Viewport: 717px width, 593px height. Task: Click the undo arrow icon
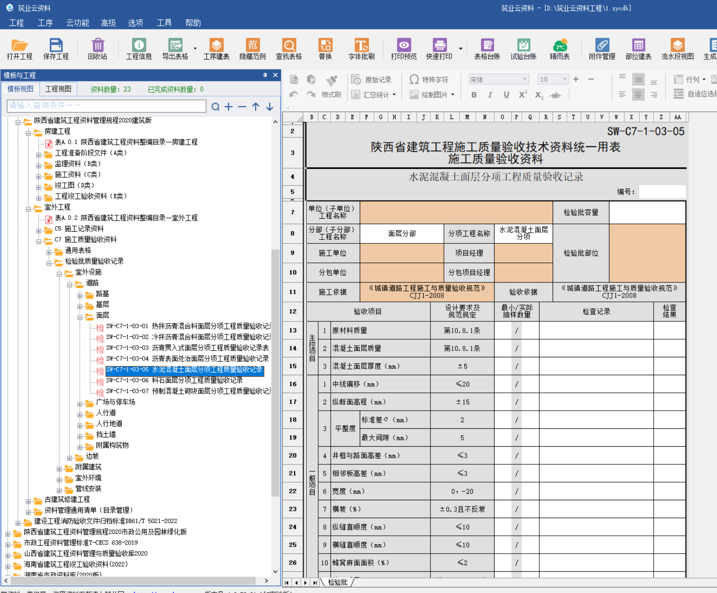(x=293, y=94)
